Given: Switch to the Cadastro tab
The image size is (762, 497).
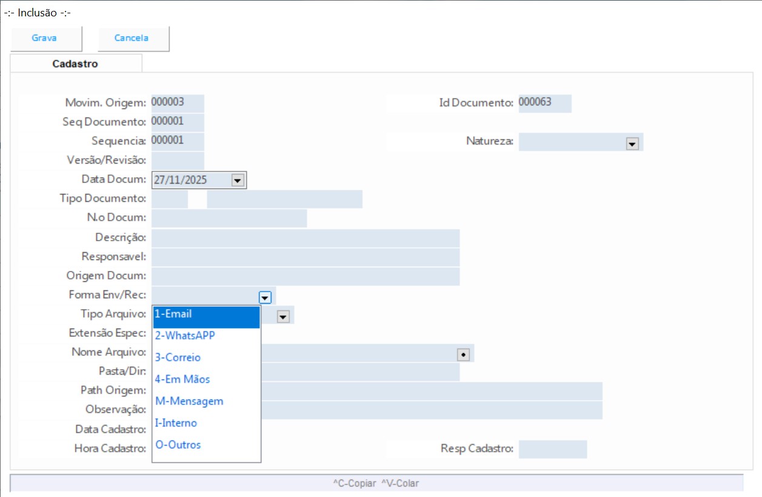Looking at the screenshot, I should pyautogui.click(x=75, y=64).
